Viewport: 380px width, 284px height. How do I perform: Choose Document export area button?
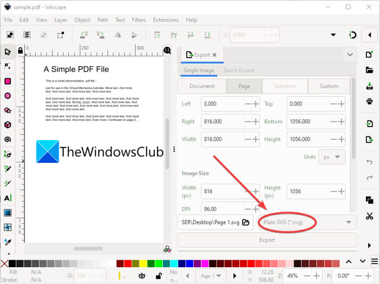202,86
